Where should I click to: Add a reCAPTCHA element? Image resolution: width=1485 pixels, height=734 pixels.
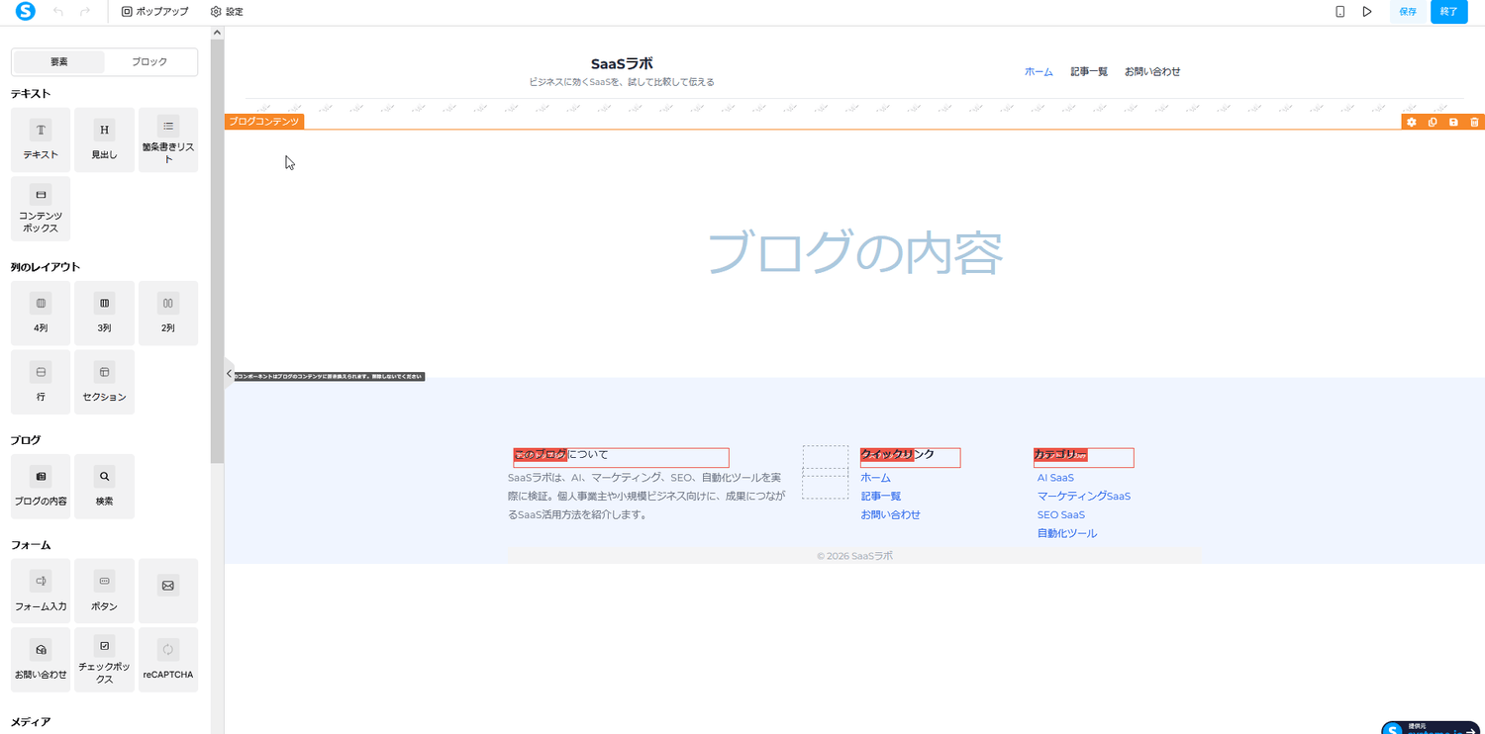click(x=168, y=660)
